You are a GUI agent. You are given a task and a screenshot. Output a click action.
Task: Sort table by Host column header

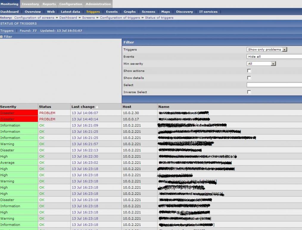[127, 107]
